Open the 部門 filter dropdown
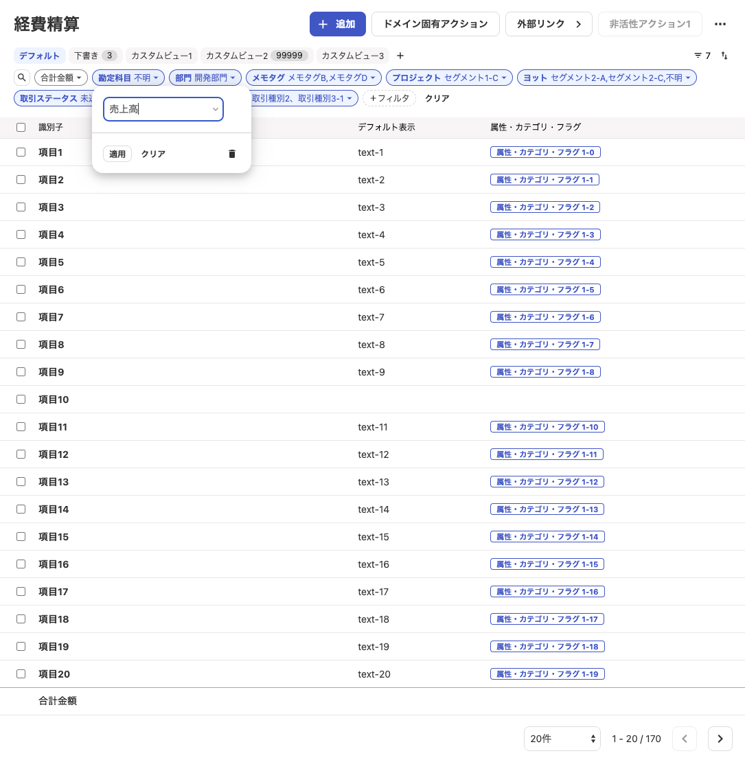745x760 pixels. (x=205, y=78)
